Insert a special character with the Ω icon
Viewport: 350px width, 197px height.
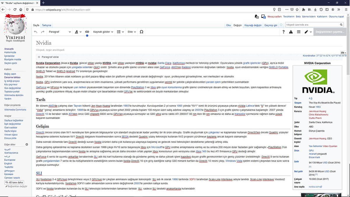coord(141,32)
